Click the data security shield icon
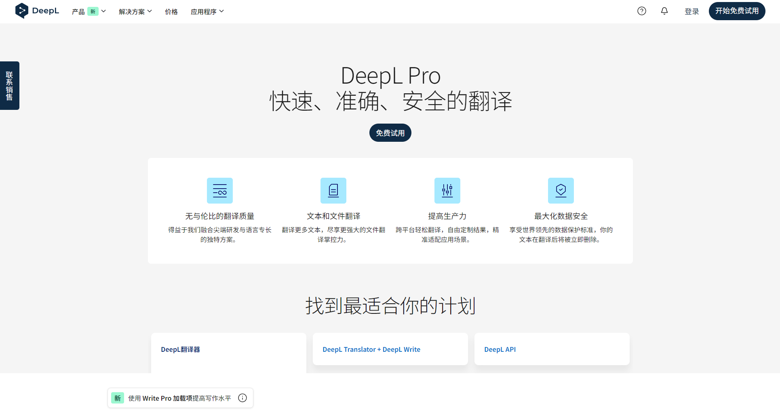 561,190
